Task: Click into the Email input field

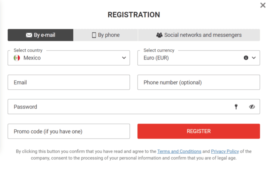Action: (69, 82)
